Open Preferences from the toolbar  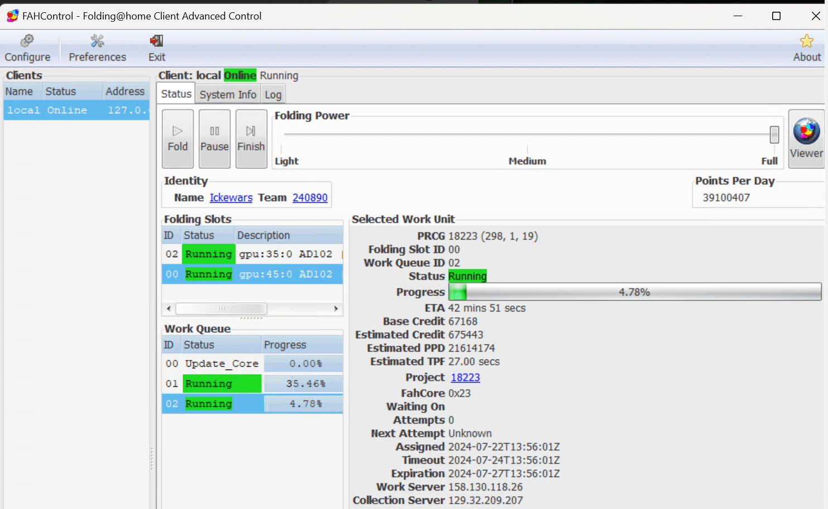[x=97, y=48]
